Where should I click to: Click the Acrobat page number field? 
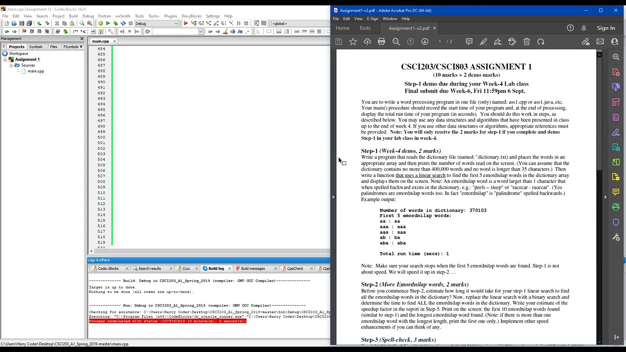coord(440,42)
